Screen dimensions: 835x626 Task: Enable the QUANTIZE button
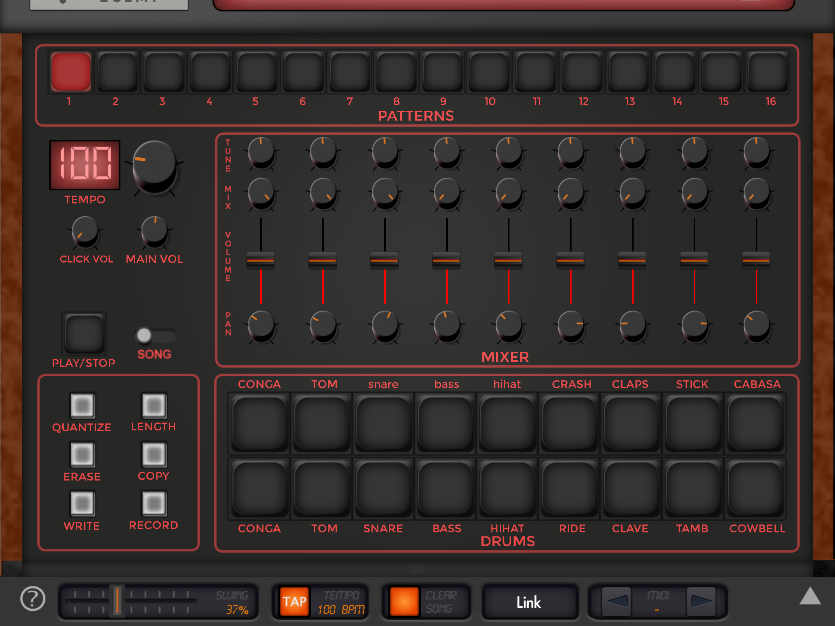(82, 406)
